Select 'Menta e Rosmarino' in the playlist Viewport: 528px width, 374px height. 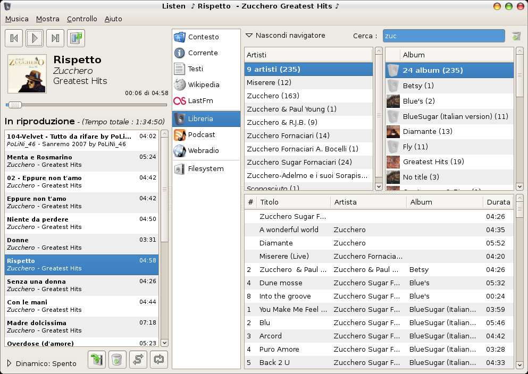tap(81, 161)
